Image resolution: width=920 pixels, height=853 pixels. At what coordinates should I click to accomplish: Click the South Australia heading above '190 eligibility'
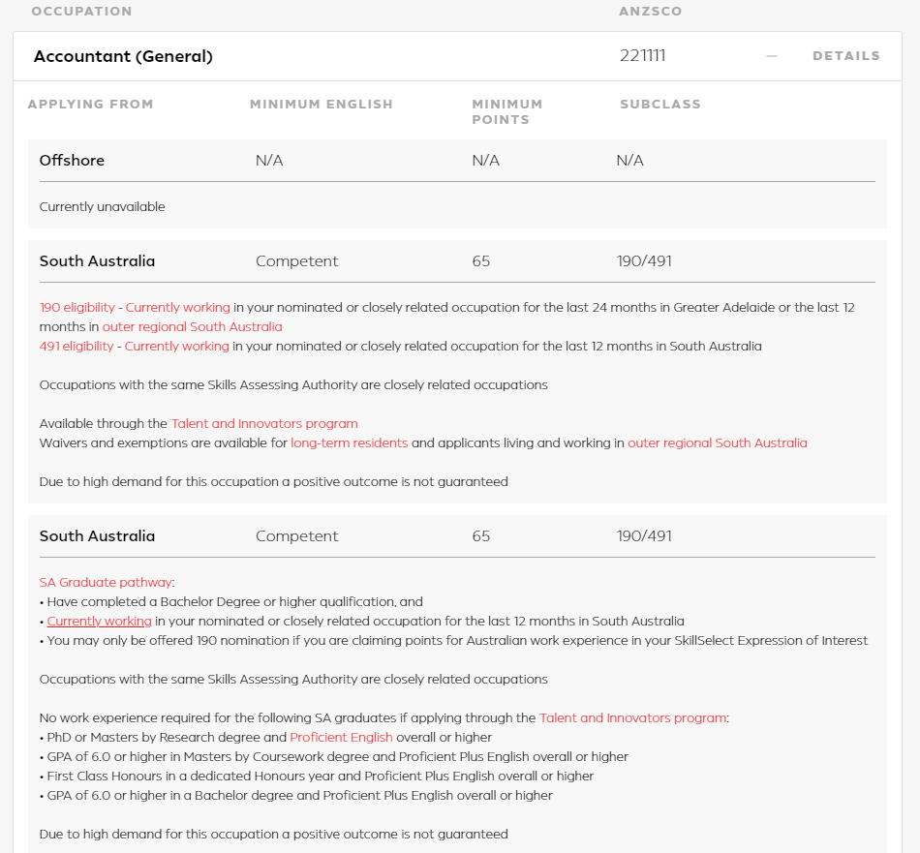97,260
